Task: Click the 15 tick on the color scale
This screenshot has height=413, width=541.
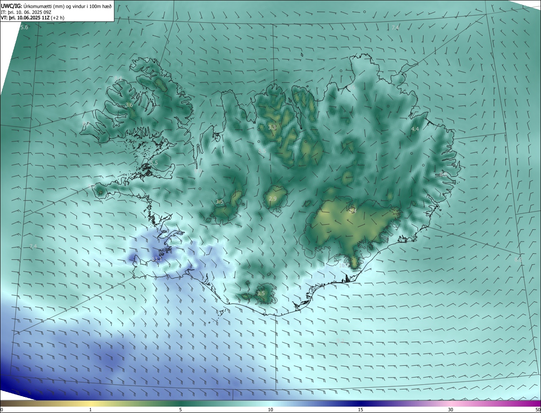Action: [361, 410]
